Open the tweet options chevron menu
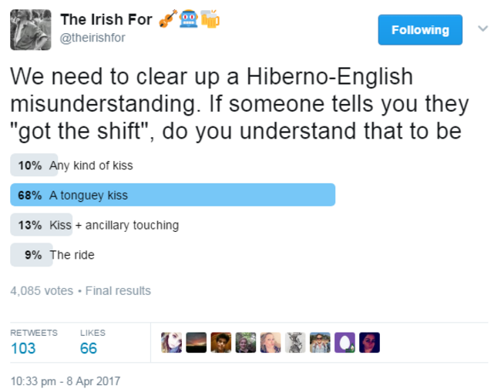The image size is (501, 392). point(483,28)
